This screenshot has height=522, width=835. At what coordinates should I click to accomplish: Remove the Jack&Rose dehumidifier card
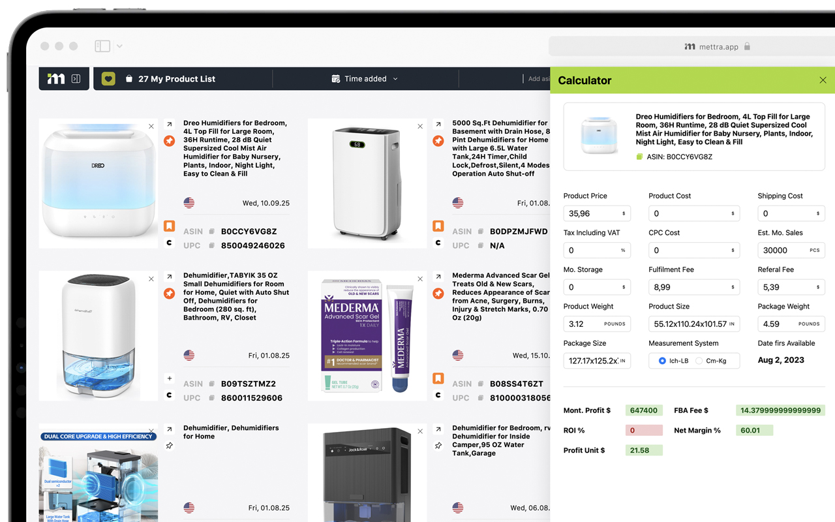420,431
